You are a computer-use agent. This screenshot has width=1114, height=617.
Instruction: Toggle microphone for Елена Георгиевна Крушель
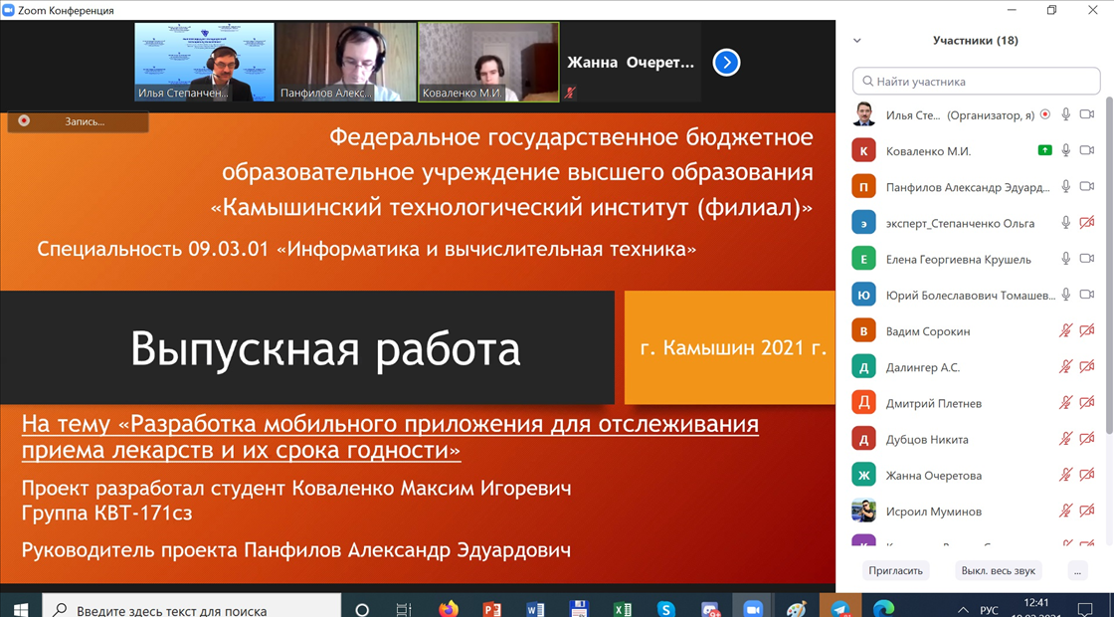tap(1065, 259)
